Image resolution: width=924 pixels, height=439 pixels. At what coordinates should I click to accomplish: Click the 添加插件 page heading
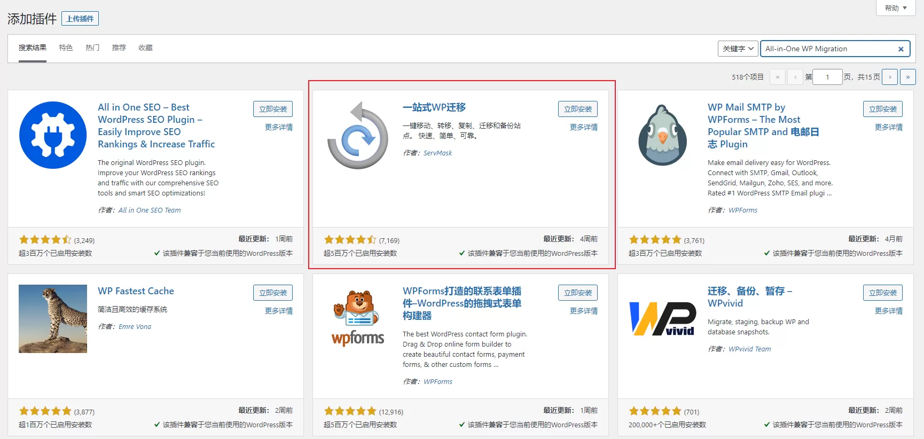[x=32, y=19]
